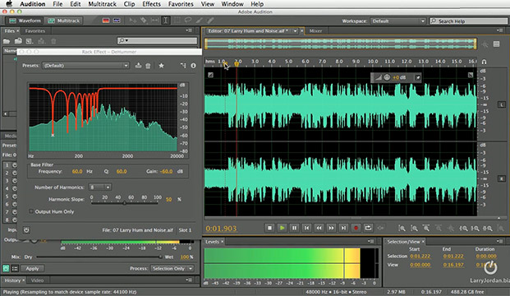Mark DeHummer preset as favorite star
Image resolution: width=510 pixels, height=296 pixels.
point(161,66)
